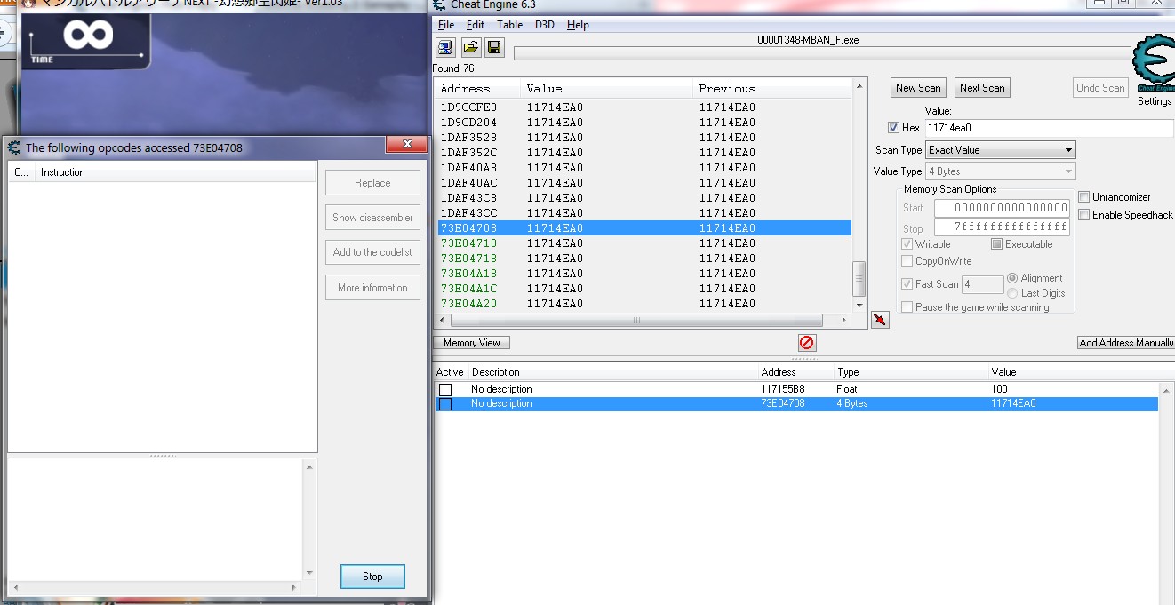Open the D3D menu
This screenshot has width=1175, height=605.
[544, 25]
